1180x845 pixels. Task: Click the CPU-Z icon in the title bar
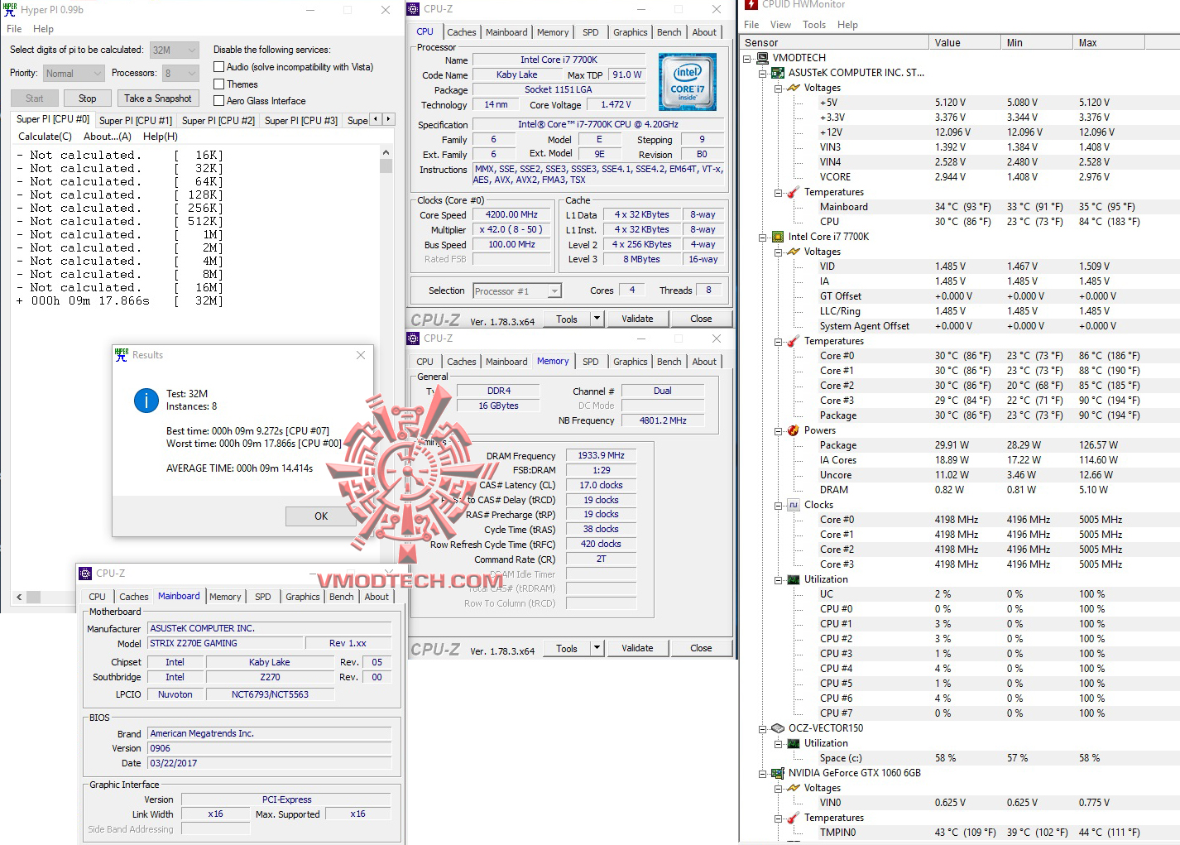pyautogui.click(x=413, y=8)
